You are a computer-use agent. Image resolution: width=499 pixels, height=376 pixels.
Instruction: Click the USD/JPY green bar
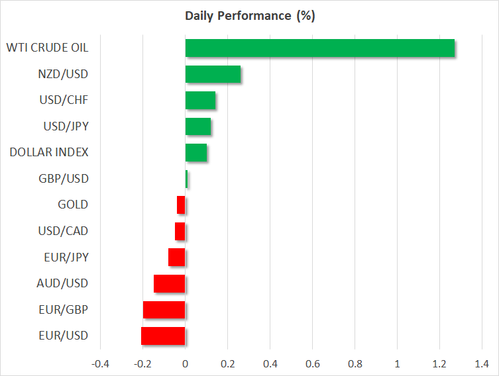198,126
